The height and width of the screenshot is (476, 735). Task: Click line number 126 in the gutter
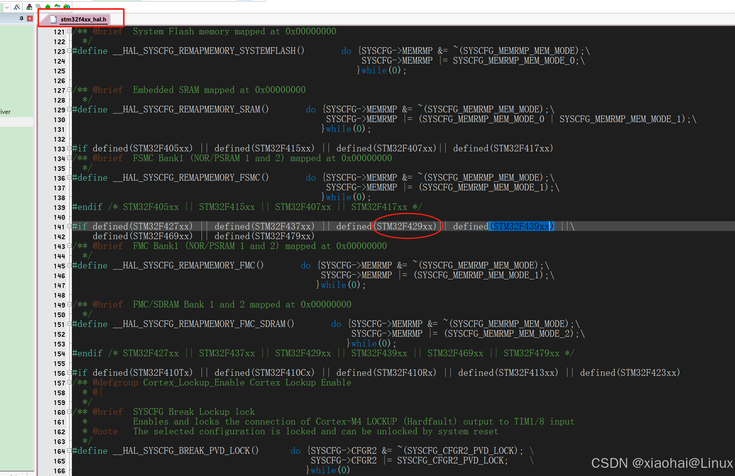(59, 81)
